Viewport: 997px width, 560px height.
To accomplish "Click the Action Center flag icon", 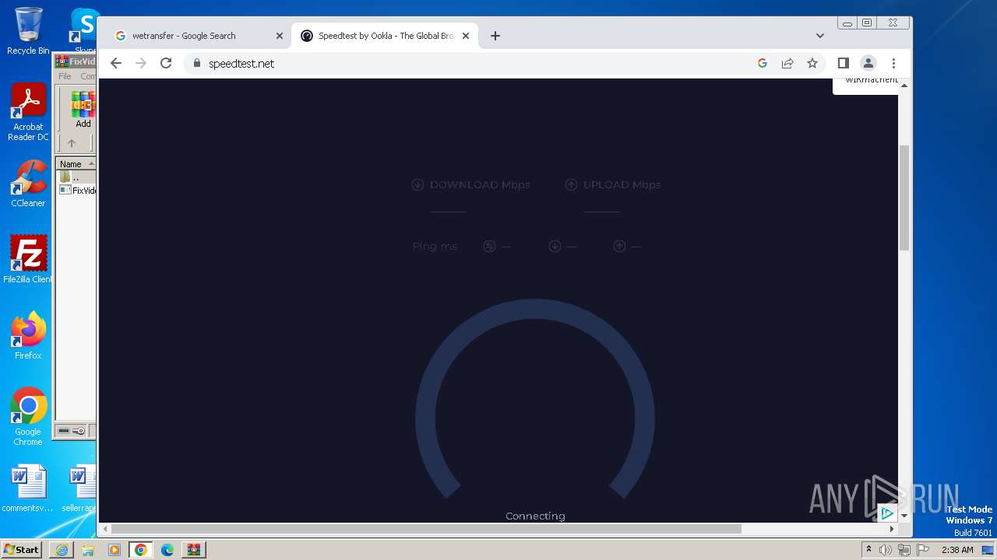I will (x=923, y=550).
